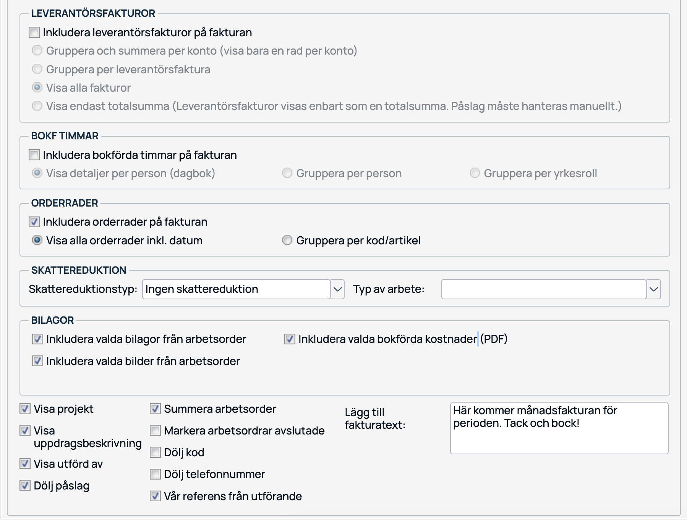Click the Typ av arbete input field
The image size is (687, 520).
pyautogui.click(x=543, y=289)
